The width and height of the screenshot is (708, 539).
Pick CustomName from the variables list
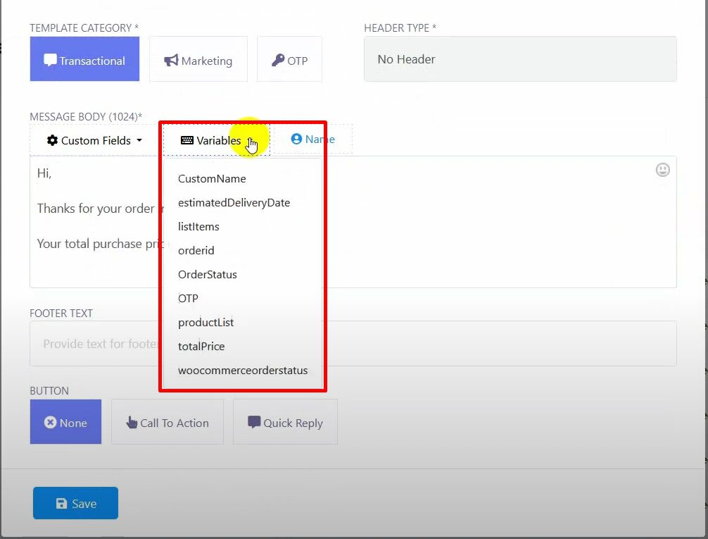pyautogui.click(x=212, y=179)
